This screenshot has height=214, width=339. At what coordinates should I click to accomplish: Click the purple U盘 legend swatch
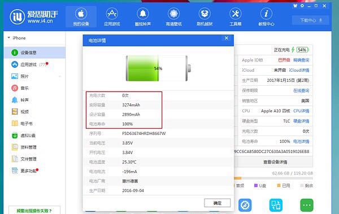click(256, 185)
